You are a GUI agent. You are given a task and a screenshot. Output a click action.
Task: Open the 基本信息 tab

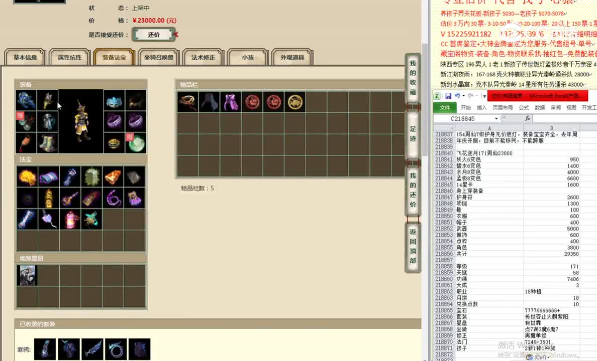tap(25, 57)
